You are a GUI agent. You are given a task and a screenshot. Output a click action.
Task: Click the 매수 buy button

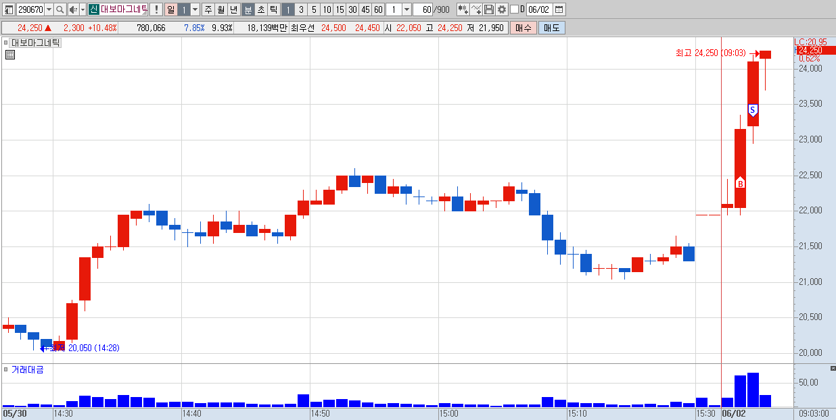(x=524, y=28)
